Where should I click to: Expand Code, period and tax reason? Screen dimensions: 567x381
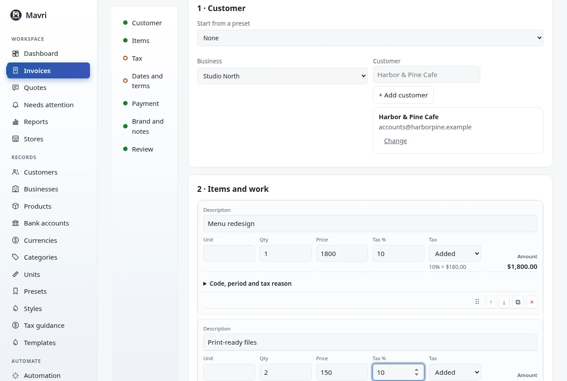pos(247,284)
